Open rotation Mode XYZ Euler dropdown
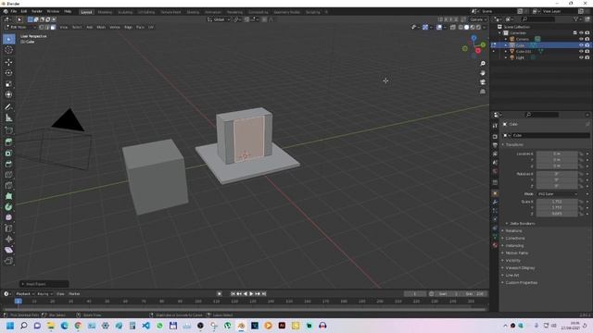 click(x=558, y=194)
